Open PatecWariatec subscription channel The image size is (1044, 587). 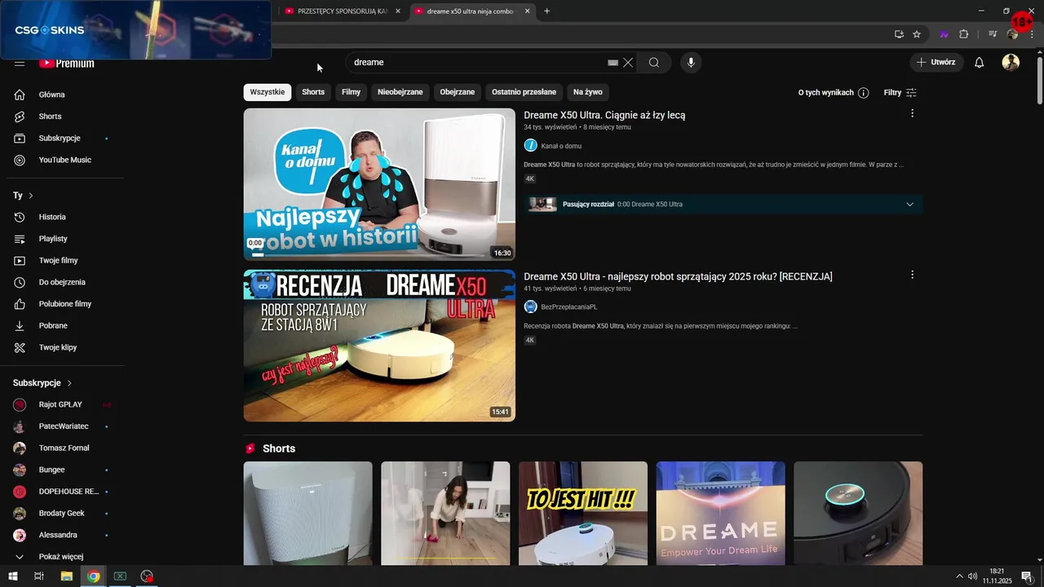[62, 426]
